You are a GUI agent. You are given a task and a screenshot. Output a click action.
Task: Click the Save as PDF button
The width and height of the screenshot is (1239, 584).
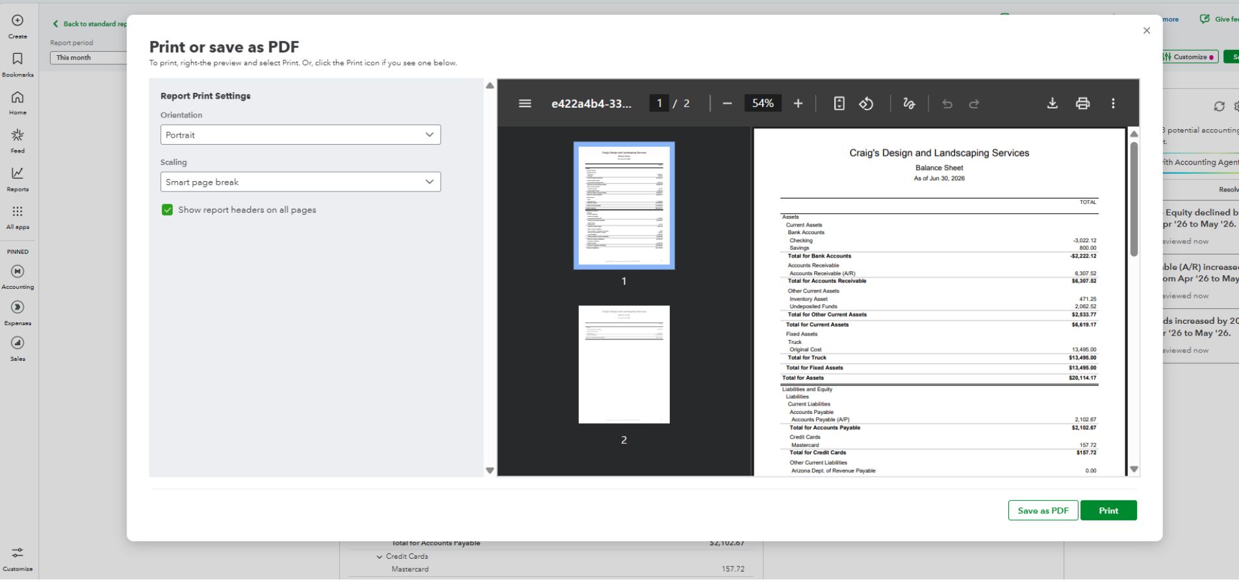pos(1043,511)
